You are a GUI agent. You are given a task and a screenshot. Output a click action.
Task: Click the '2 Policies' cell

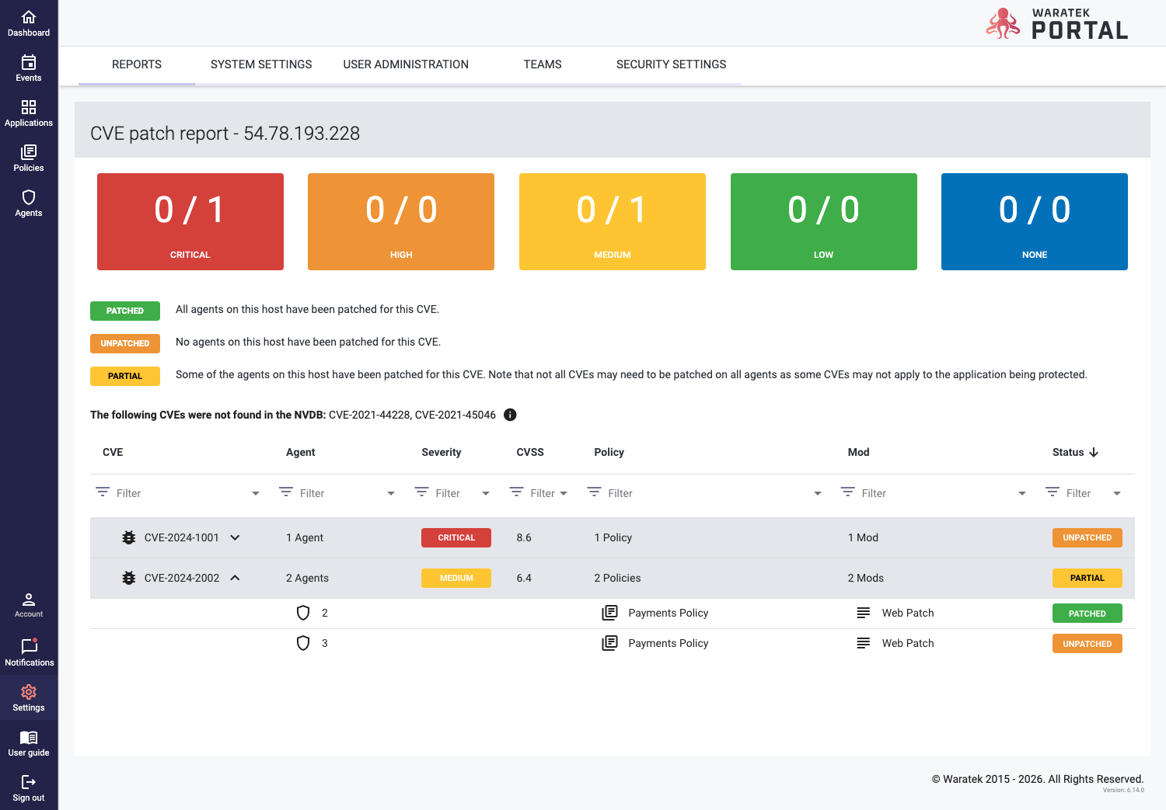[618, 578]
